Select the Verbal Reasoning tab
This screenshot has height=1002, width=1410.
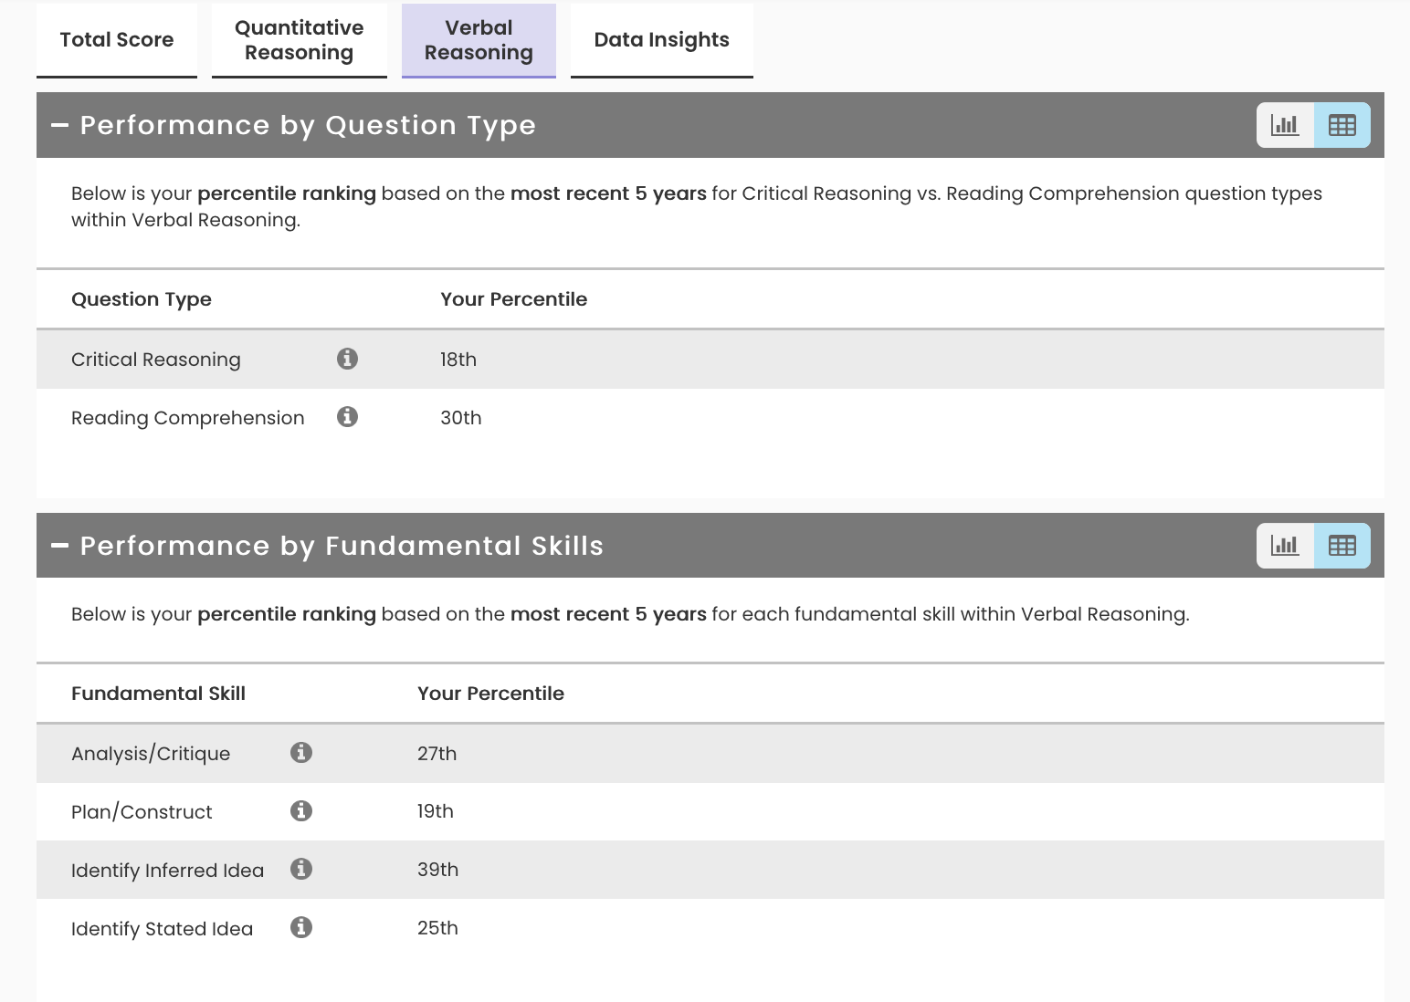(x=479, y=40)
